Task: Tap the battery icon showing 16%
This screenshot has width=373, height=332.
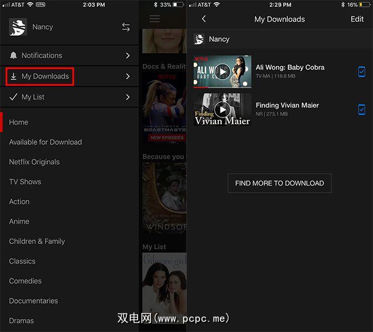Action: tap(365, 4)
